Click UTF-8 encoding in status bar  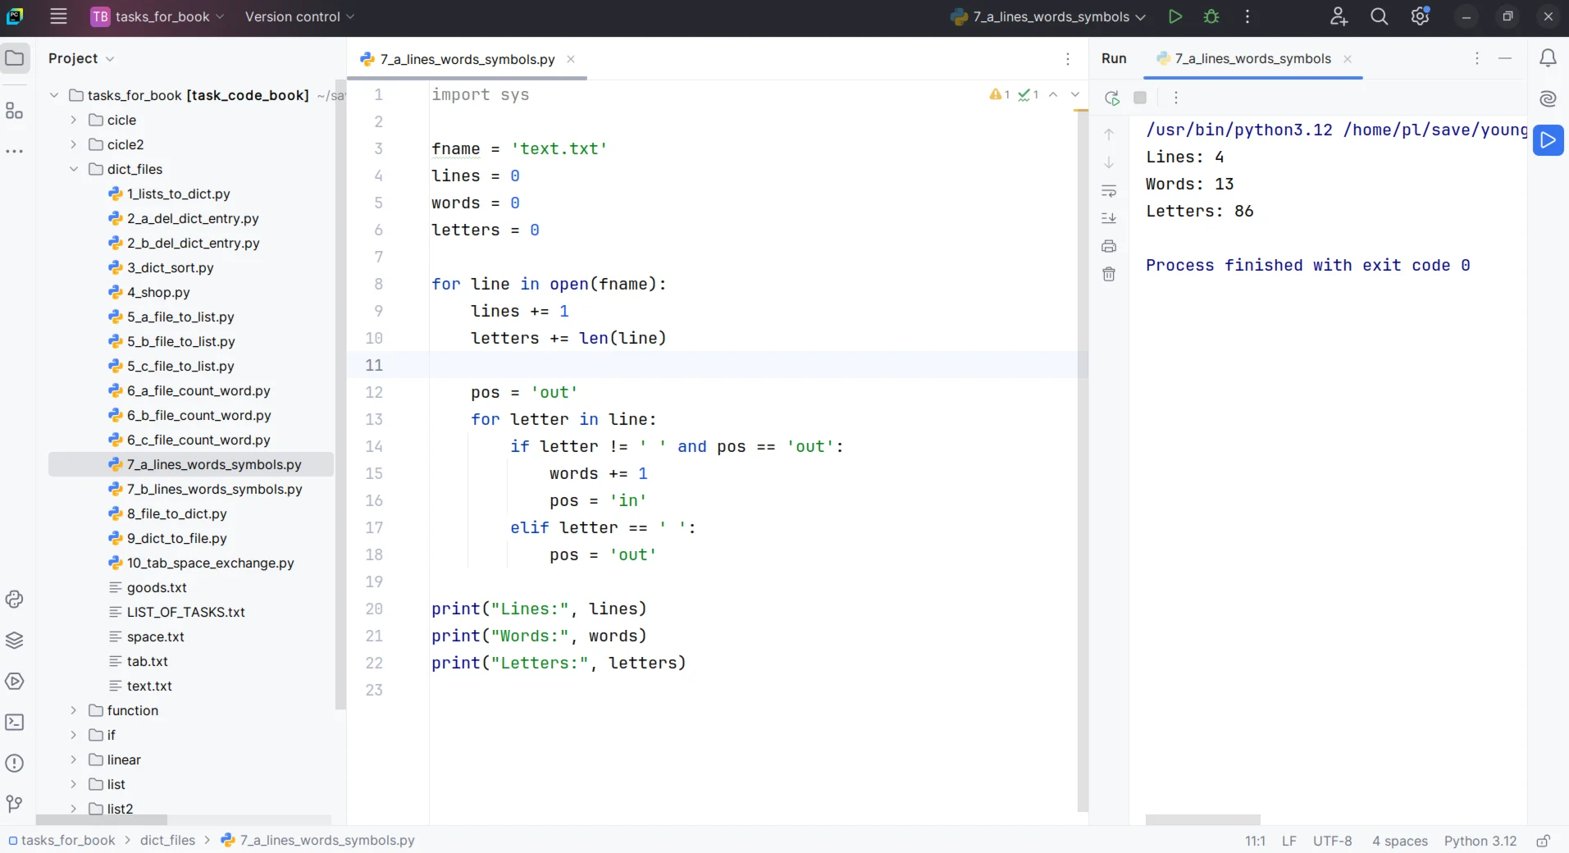pyautogui.click(x=1332, y=841)
